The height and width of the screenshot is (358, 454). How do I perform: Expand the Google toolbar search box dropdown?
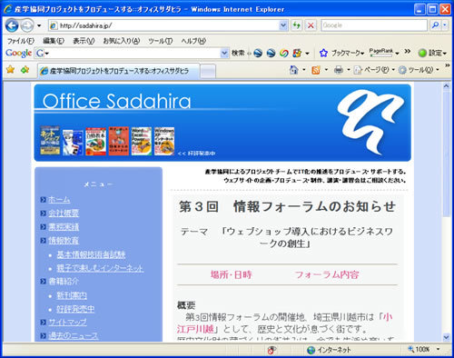224,53
